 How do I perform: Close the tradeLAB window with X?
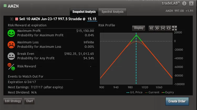(x=191, y=4)
